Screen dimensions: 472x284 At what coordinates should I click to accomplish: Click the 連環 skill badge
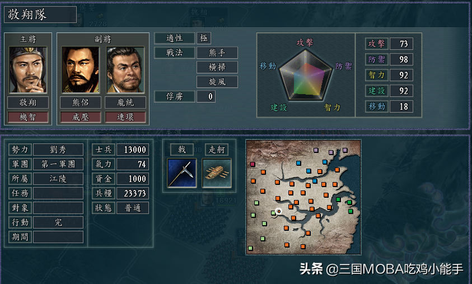click(125, 117)
